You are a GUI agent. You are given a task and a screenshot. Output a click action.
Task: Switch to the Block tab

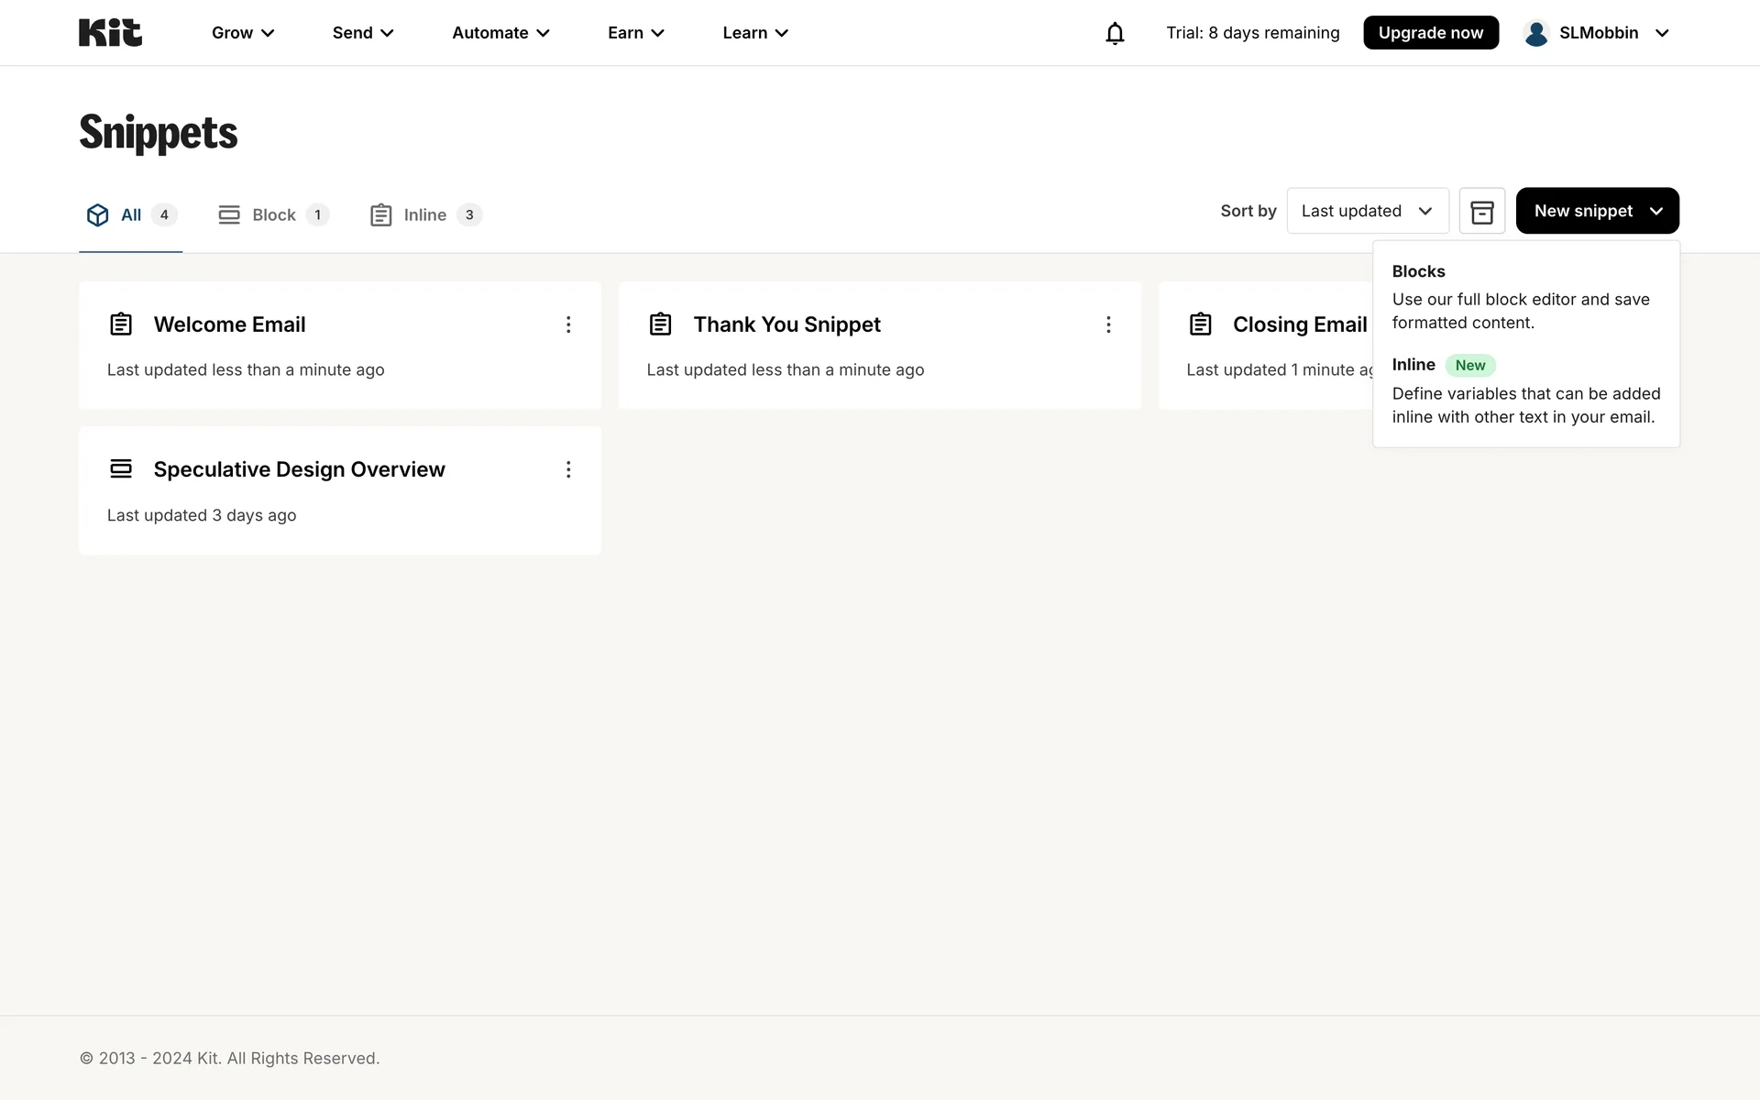273,215
